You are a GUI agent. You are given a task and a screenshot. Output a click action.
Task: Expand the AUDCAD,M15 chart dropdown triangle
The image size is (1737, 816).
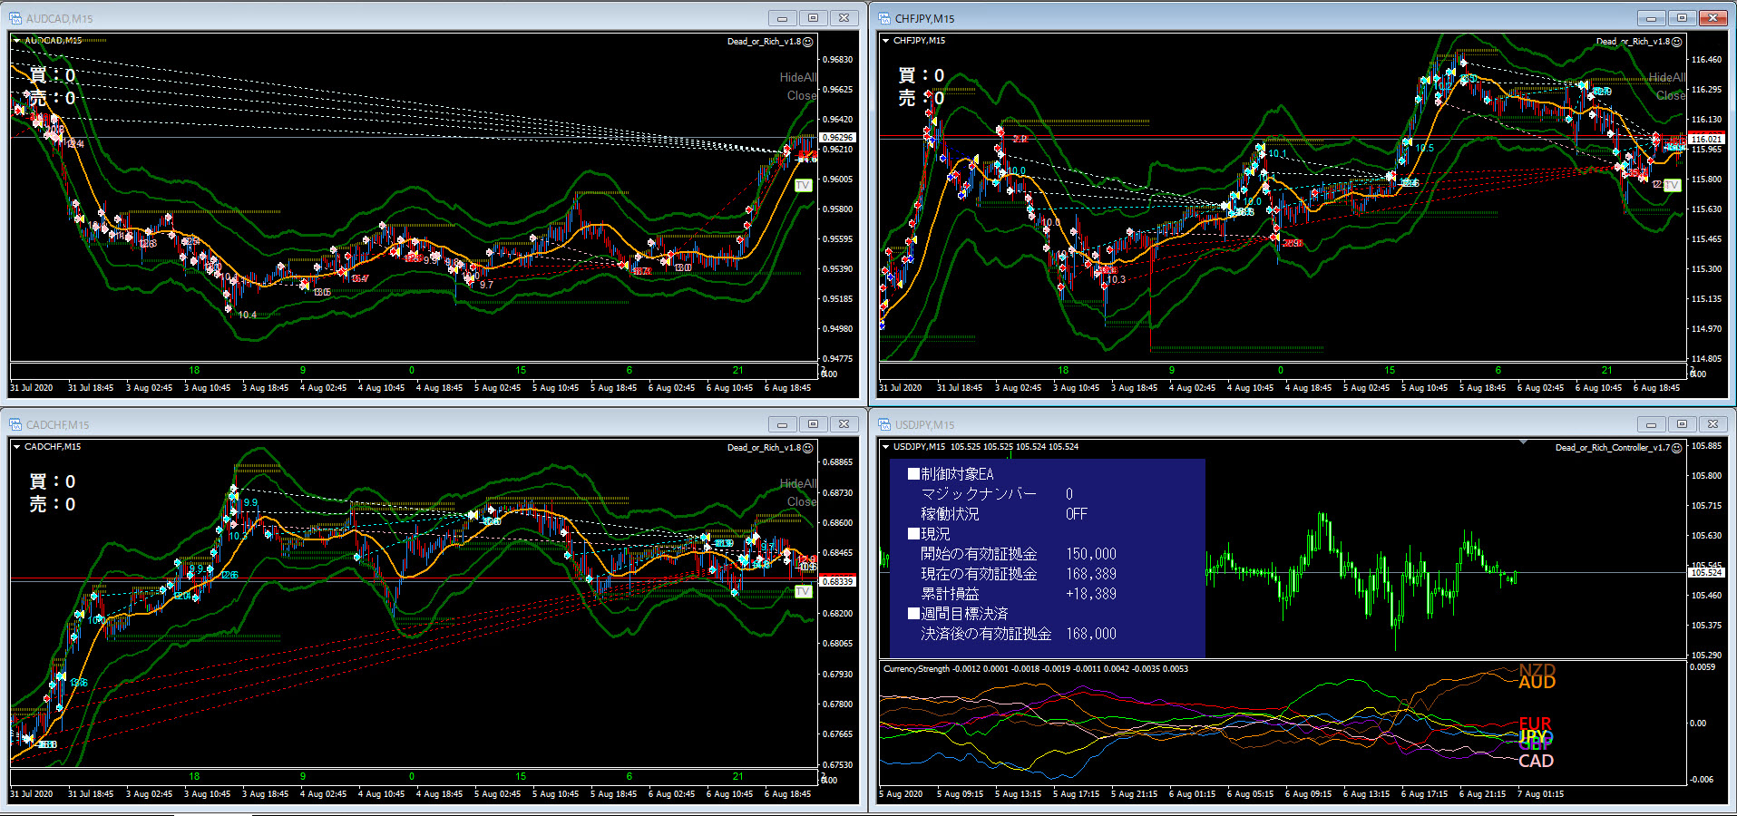tap(16, 41)
